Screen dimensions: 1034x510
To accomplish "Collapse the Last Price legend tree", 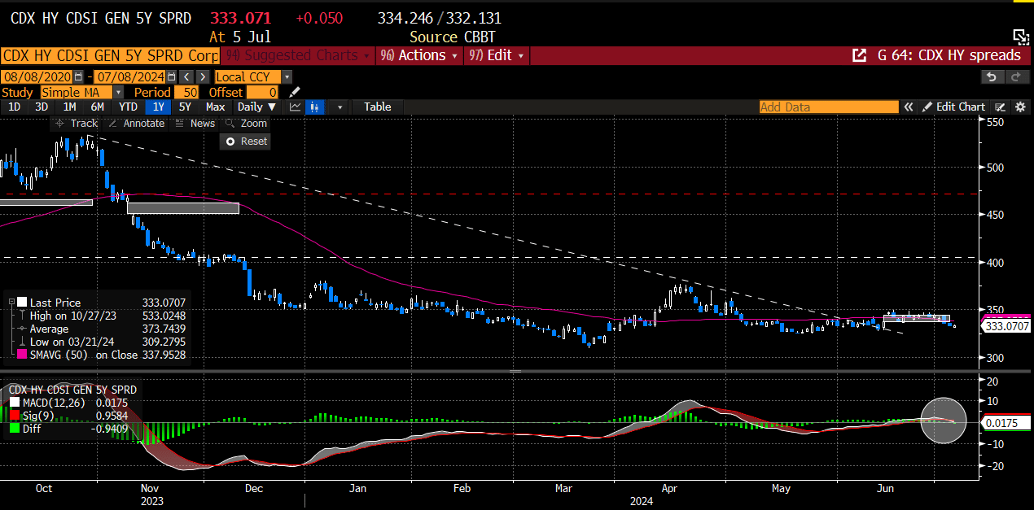I will (12, 303).
